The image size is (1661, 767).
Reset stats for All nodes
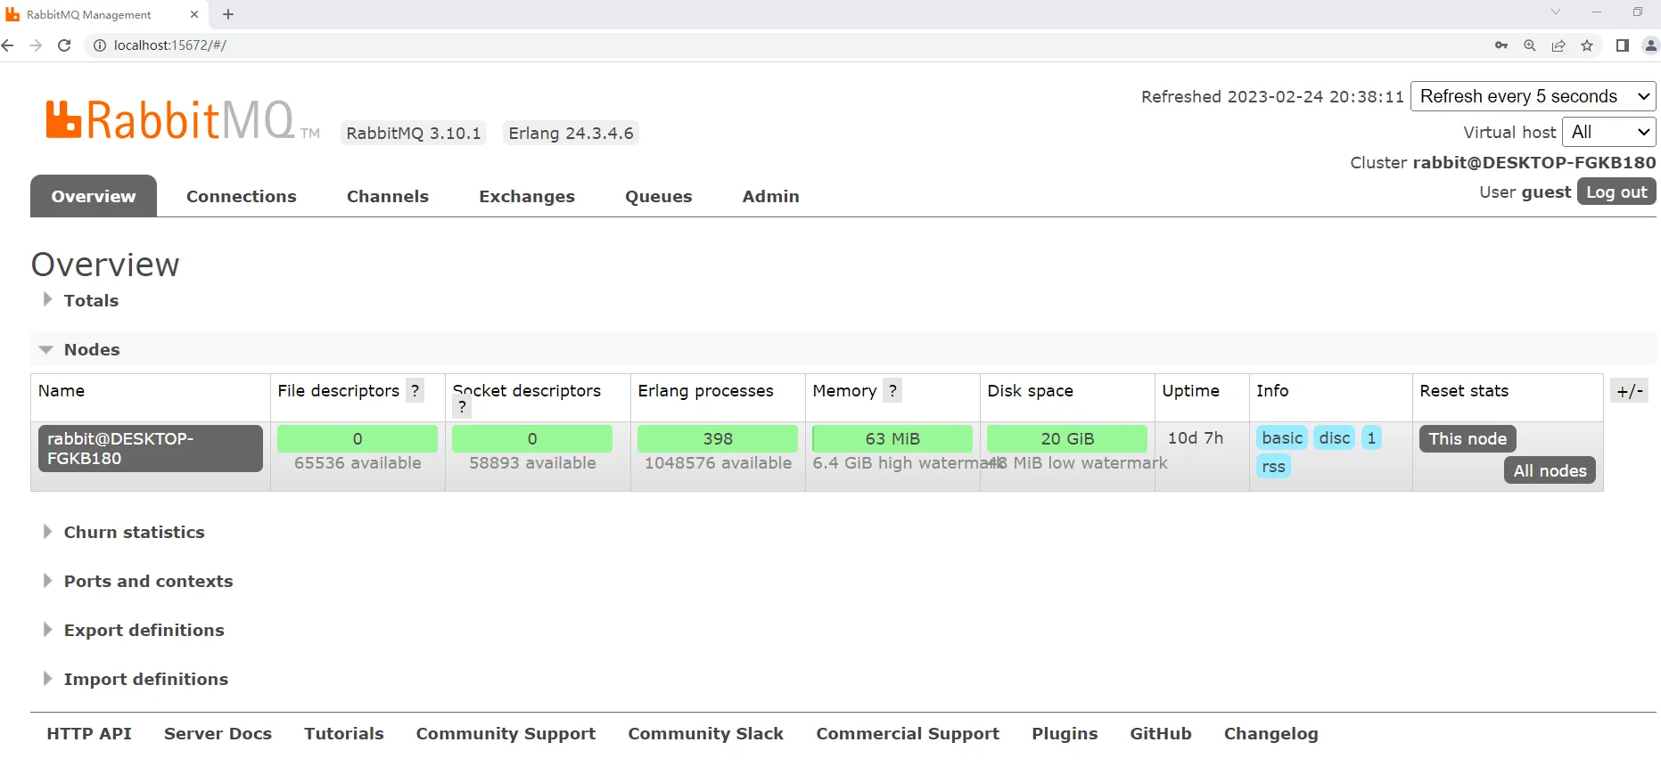pos(1550,470)
